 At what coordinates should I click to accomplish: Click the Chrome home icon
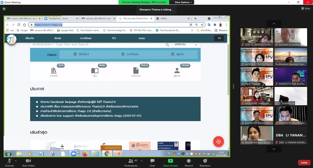point(24,25)
